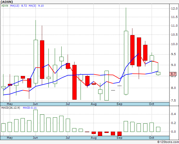This screenshot has height=144, width=179.
Task: Click the 12.0 price axis label
Action: point(174,8)
